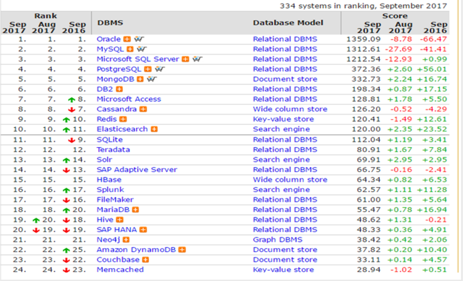Click the plus icon next to Microsoft SQL Server

(x=185, y=59)
